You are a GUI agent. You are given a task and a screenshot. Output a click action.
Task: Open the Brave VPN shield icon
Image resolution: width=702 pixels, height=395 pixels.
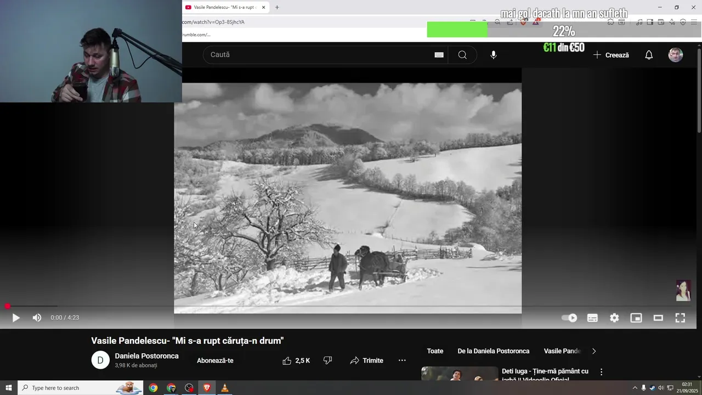tap(683, 22)
